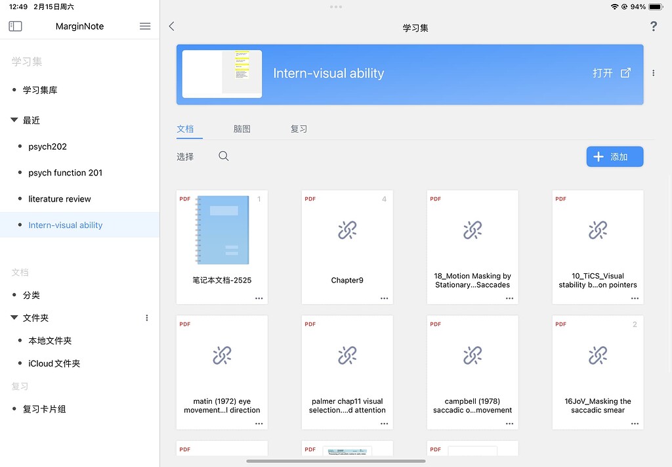The height and width of the screenshot is (467, 672).
Task: Enable selection mode with 选择
Action: 185,156
